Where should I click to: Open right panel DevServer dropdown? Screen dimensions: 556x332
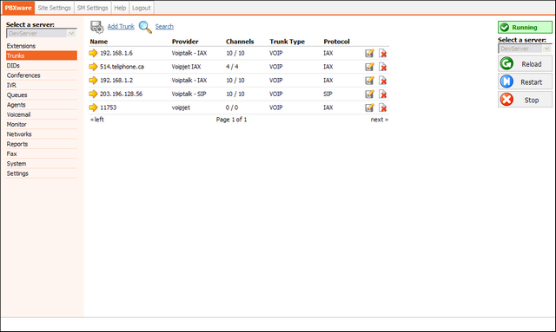click(525, 49)
